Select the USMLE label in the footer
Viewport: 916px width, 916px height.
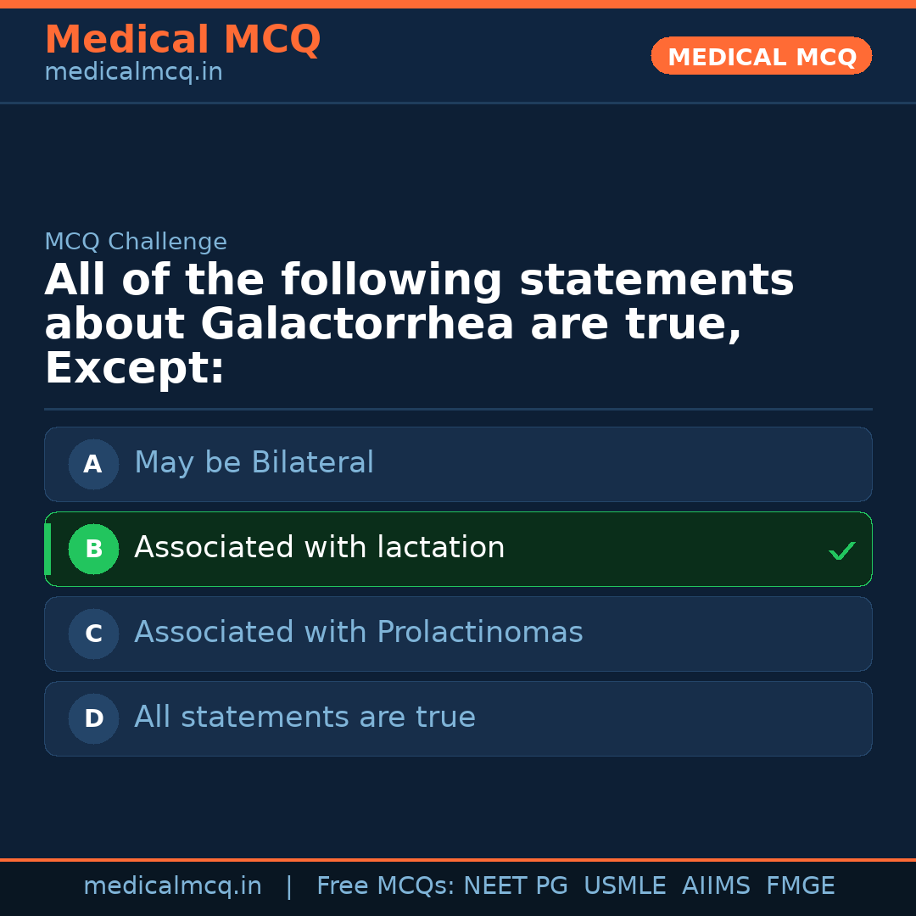click(x=624, y=886)
